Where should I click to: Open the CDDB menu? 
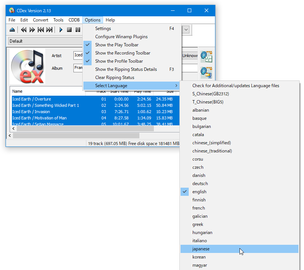(x=74, y=20)
